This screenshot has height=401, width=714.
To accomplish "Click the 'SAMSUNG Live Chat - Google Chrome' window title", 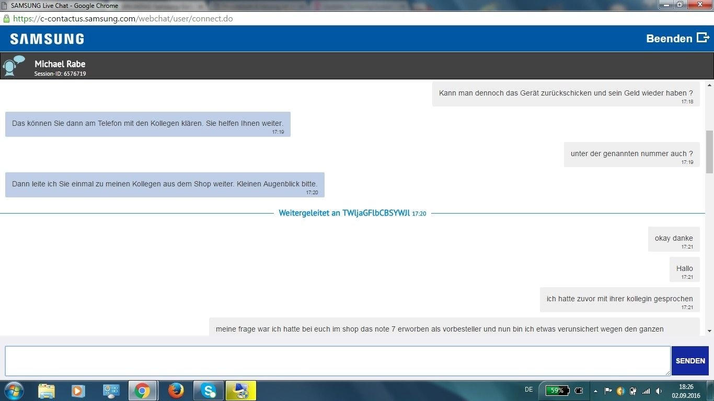I will tap(65, 5).
